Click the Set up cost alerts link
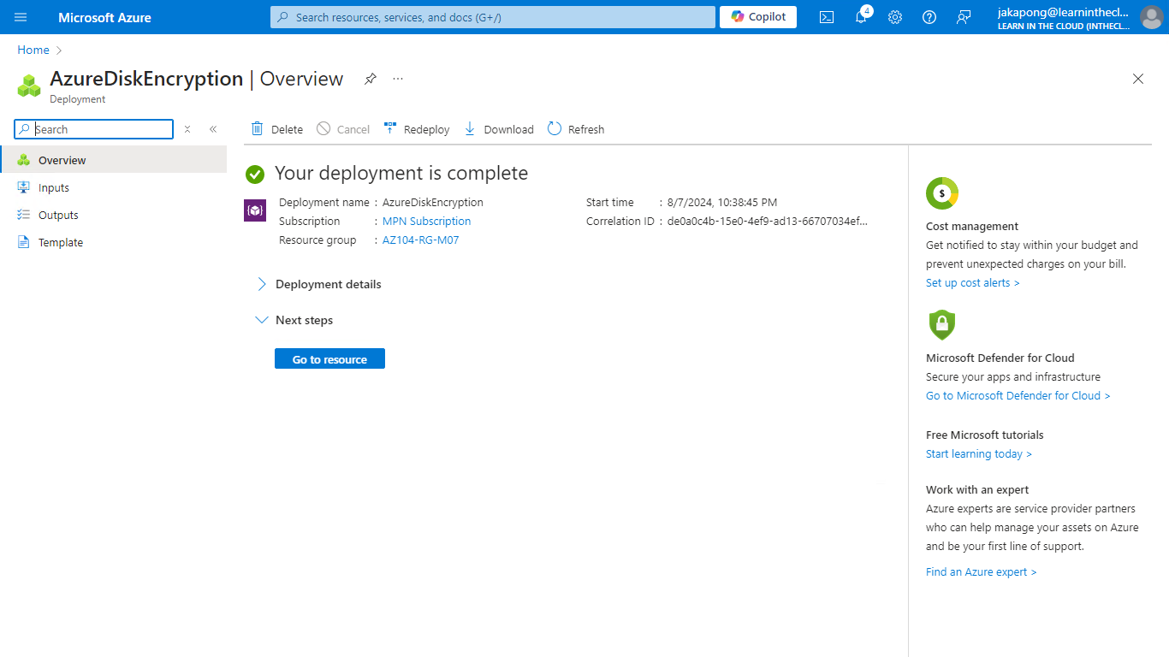 972,283
